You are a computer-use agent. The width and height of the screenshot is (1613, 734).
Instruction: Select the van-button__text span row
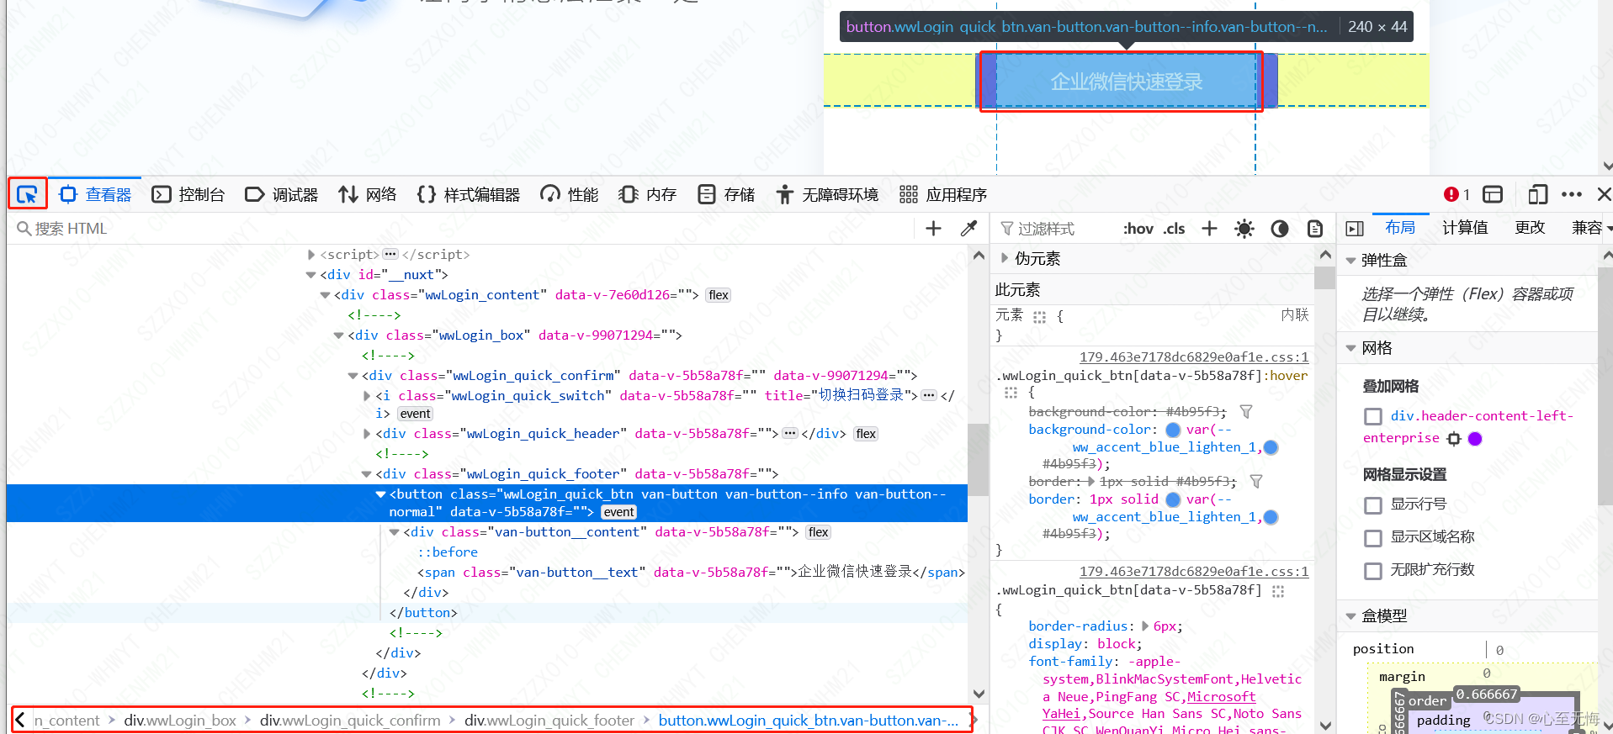[x=691, y=573]
